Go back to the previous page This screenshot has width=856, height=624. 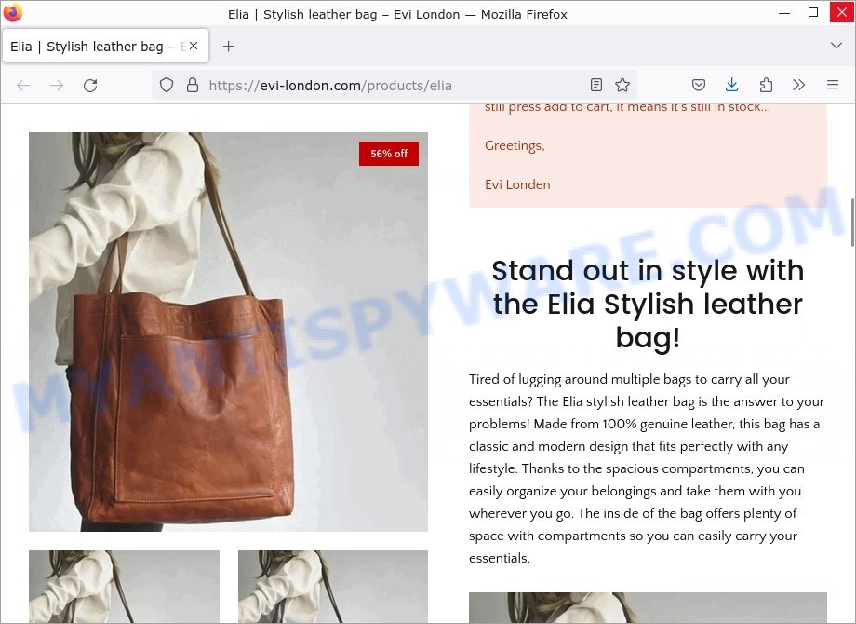[23, 86]
